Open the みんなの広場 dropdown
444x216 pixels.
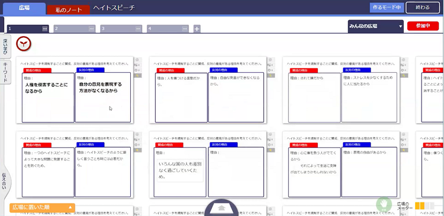pyautogui.click(x=375, y=26)
